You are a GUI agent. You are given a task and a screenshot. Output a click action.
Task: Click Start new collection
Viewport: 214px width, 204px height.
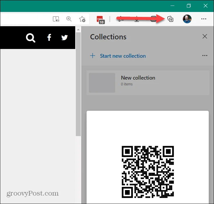click(x=123, y=56)
